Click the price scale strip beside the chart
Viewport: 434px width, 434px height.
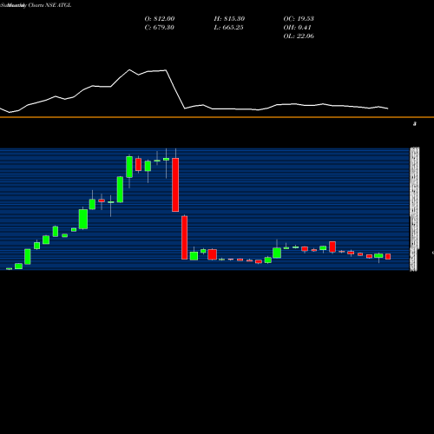[414, 209]
